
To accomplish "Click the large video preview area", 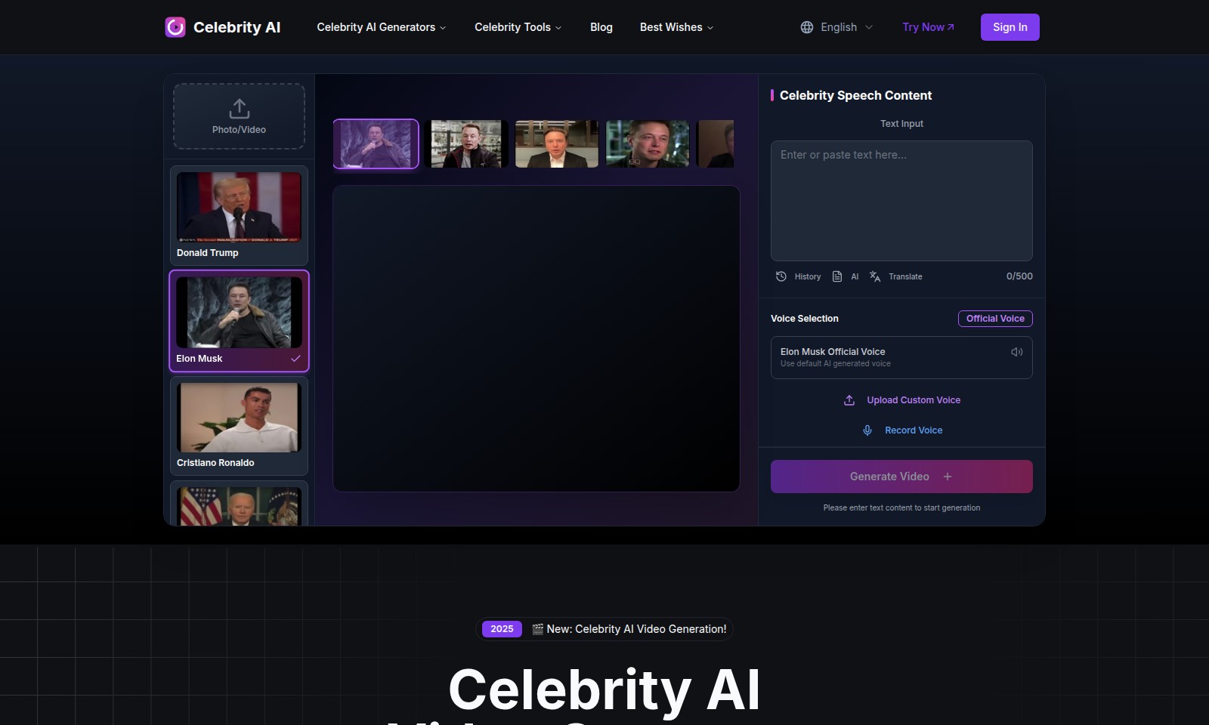I will pos(536,339).
